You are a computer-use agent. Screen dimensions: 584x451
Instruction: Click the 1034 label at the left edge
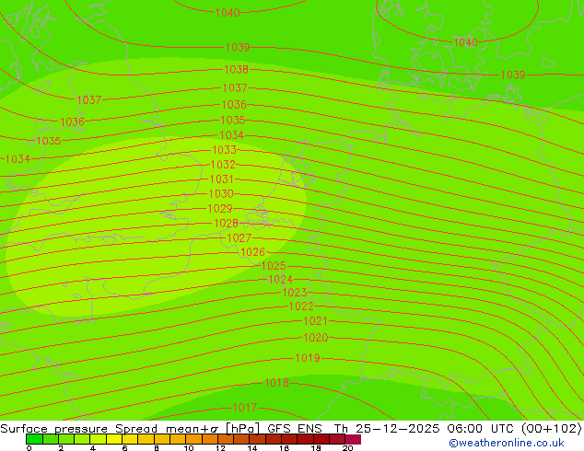(18, 159)
